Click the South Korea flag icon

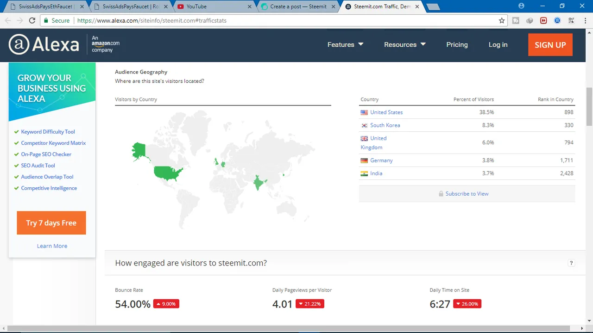[364, 125]
